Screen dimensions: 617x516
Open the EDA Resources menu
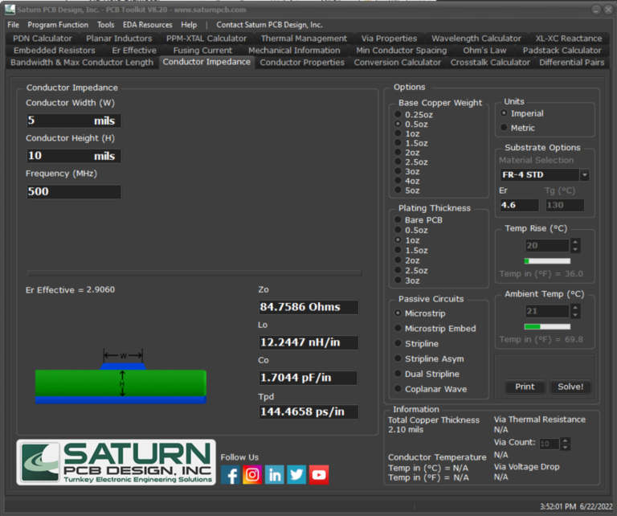coord(147,25)
